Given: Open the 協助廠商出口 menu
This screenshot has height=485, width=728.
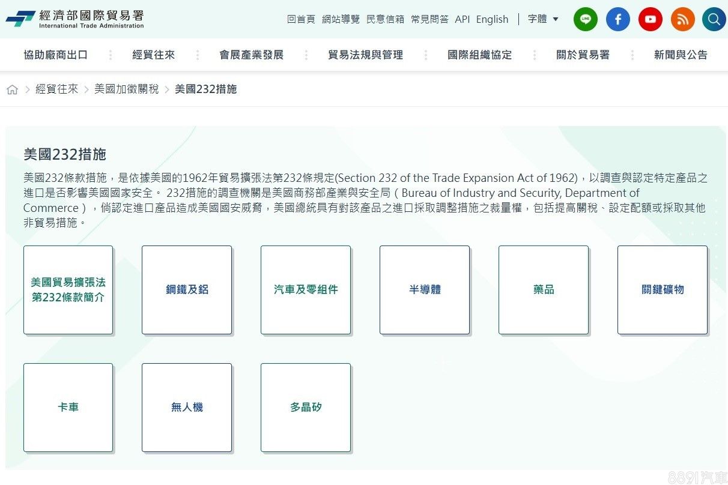Looking at the screenshot, I should tap(56, 55).
